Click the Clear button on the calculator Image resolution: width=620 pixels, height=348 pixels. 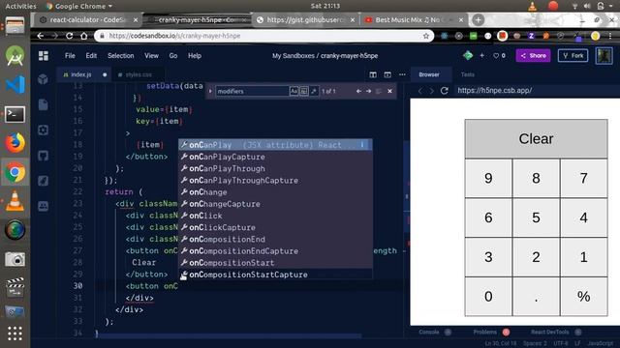[536, 139]
